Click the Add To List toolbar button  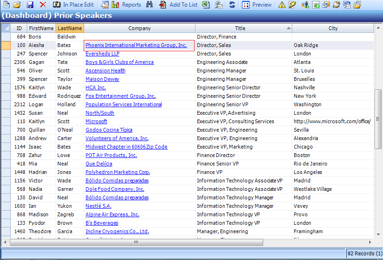tap(178, 4)
